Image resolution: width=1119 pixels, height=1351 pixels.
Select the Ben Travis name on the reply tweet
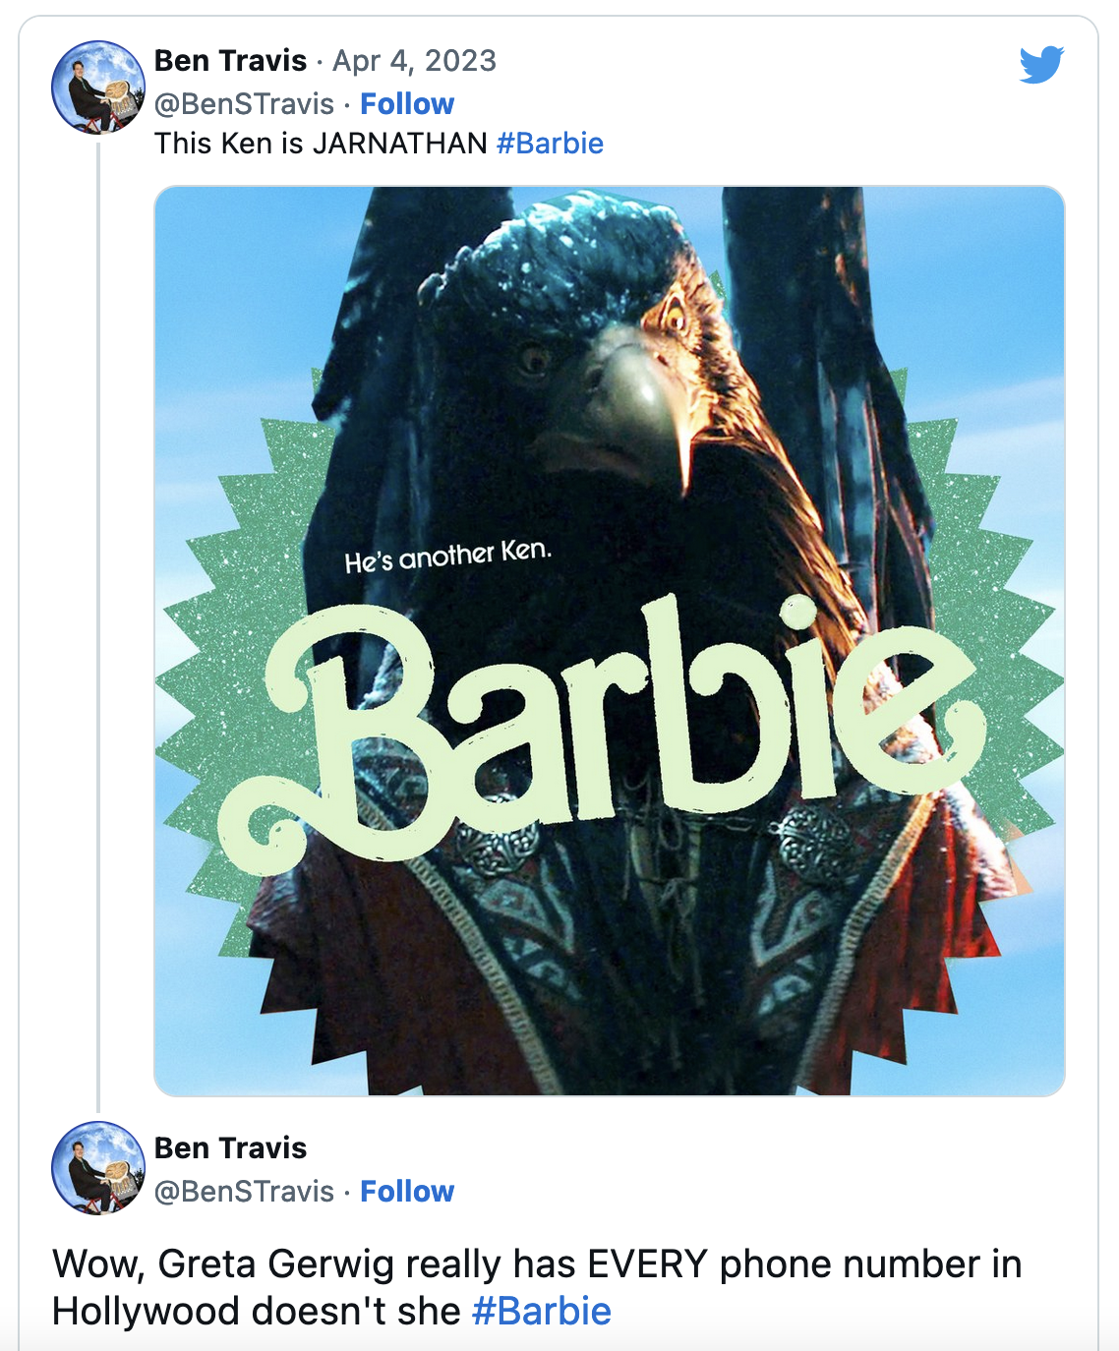pos(231,1147)
